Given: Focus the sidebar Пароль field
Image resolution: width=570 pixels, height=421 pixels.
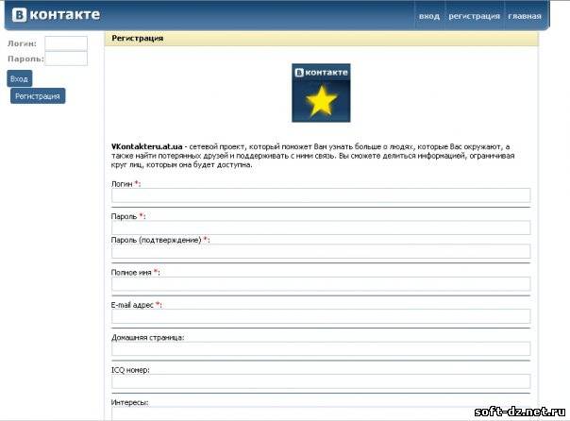Looking at the screenshot, I should pos(66,59).
